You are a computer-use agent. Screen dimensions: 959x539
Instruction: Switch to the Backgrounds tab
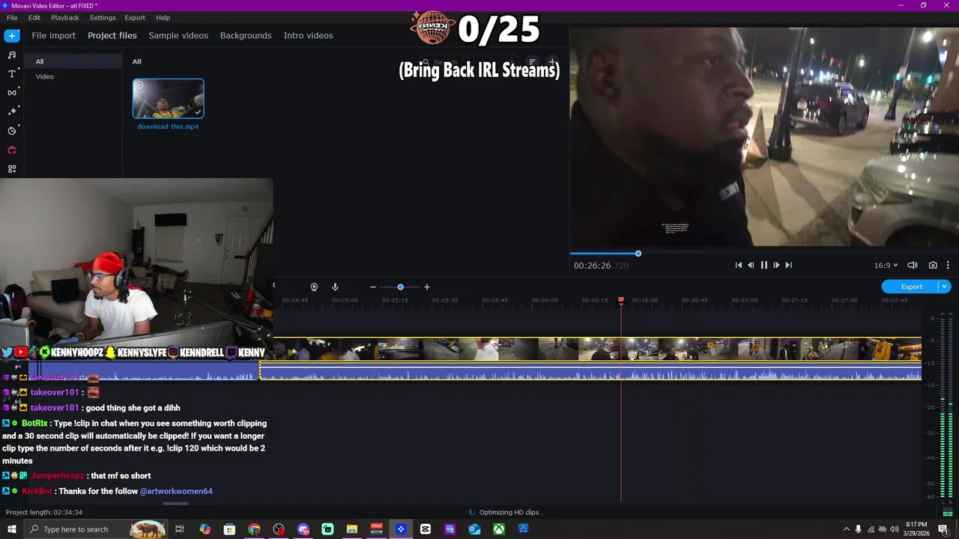(246, 35)
